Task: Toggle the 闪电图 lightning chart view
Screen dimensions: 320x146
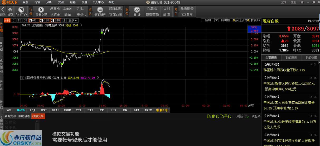Action: click(x=225, y=20)
